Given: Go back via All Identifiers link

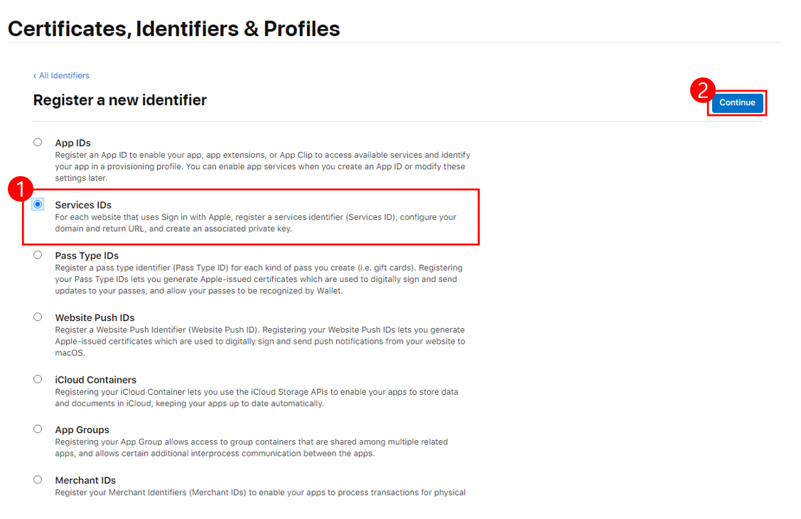Looking at the screenshot, I should click(x=65, y=75).
